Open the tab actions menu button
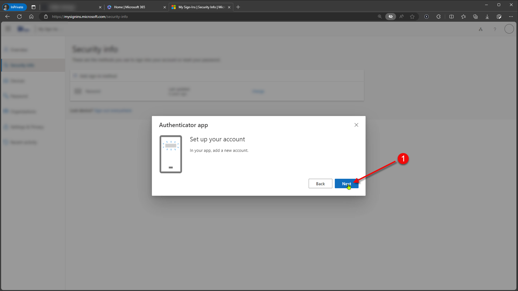Viewport: 518px width, 291px height. click(x=33, y=7)
